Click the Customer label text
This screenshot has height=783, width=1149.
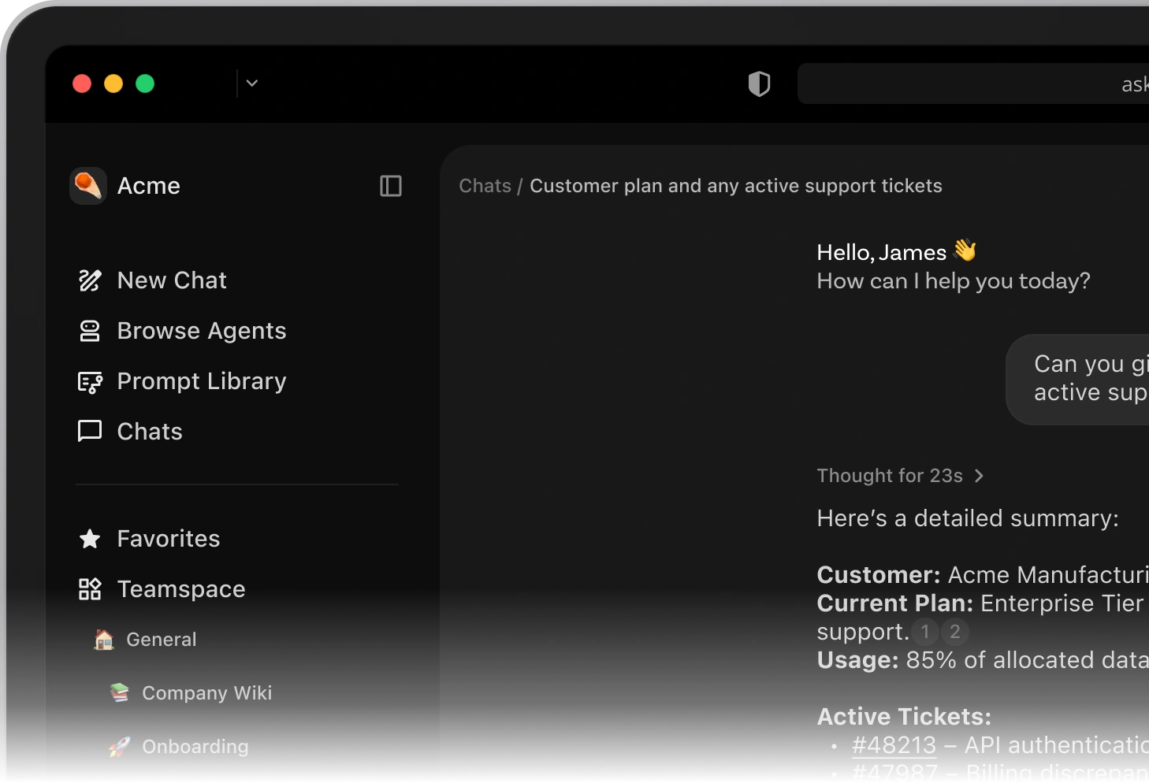coord(879,575)
